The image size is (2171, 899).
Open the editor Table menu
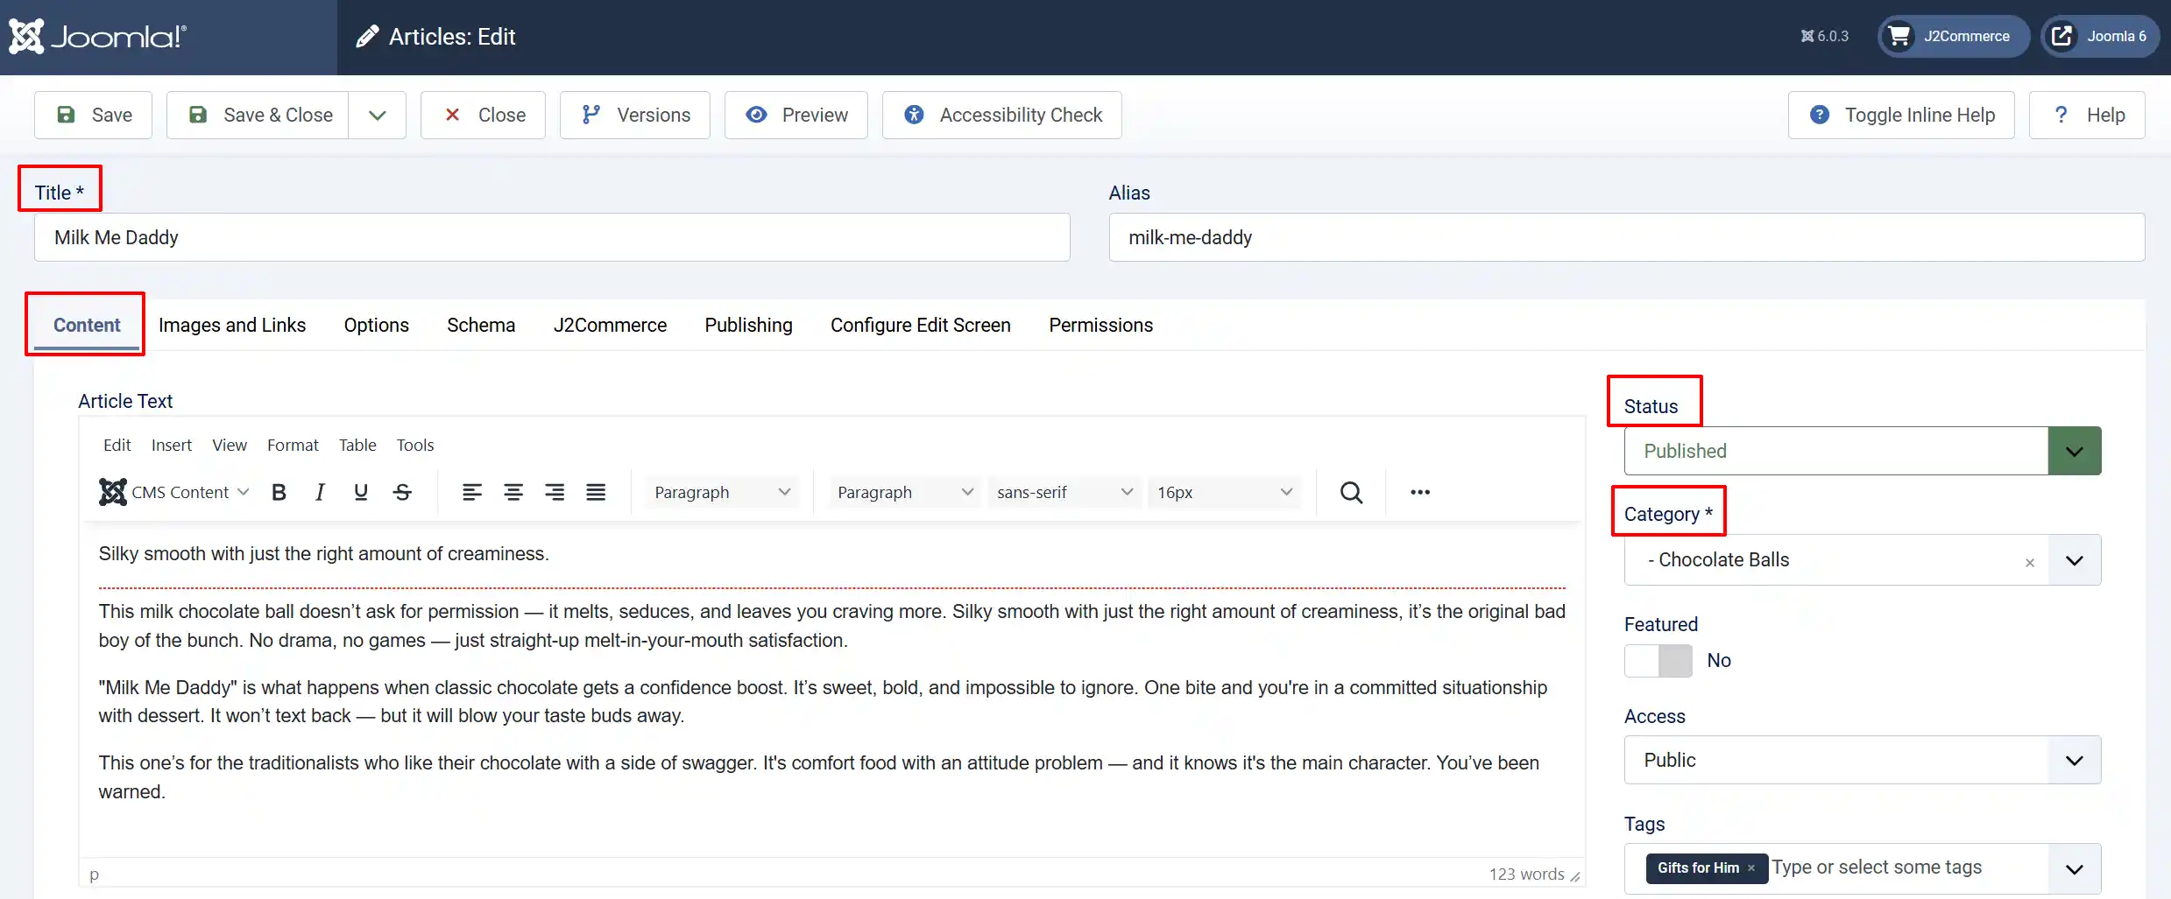pos(357,445)
